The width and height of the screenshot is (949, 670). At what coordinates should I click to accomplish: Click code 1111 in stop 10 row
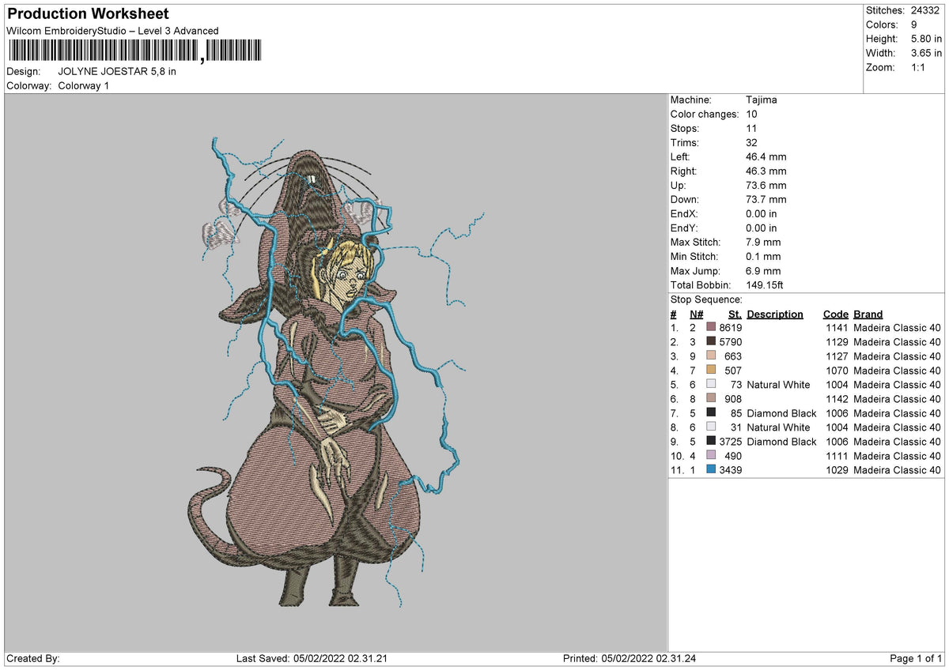pos(836,455)
